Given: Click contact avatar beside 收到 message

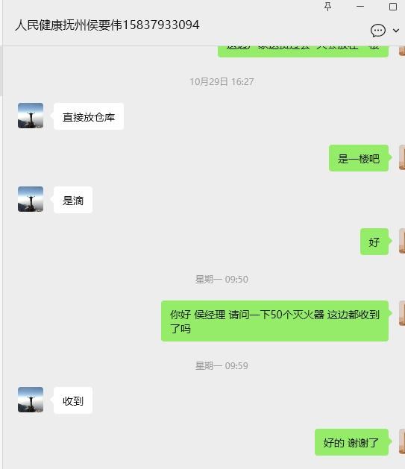Looking at the screenshot, I should (31, 400).
